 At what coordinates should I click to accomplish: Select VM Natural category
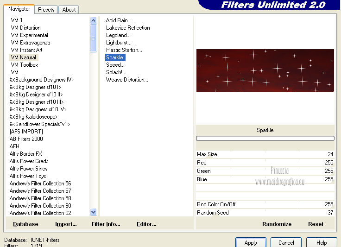(x=24, y=57)
